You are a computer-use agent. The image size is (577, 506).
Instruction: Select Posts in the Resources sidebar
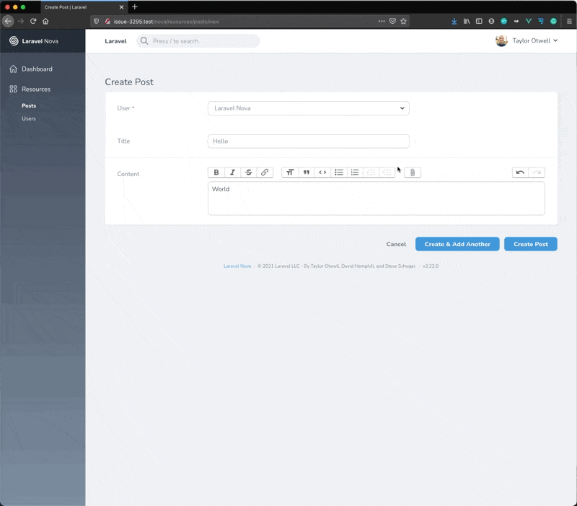[29, 105]
